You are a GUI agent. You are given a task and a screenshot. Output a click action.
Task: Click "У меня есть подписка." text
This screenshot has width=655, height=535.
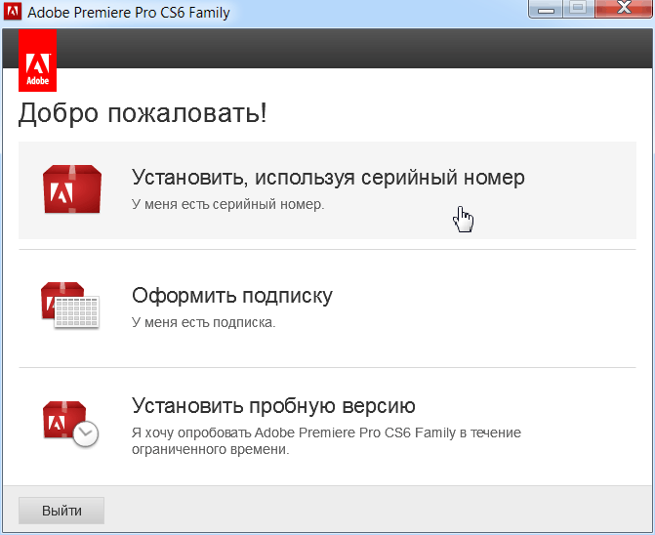click(x=204, y=322)
